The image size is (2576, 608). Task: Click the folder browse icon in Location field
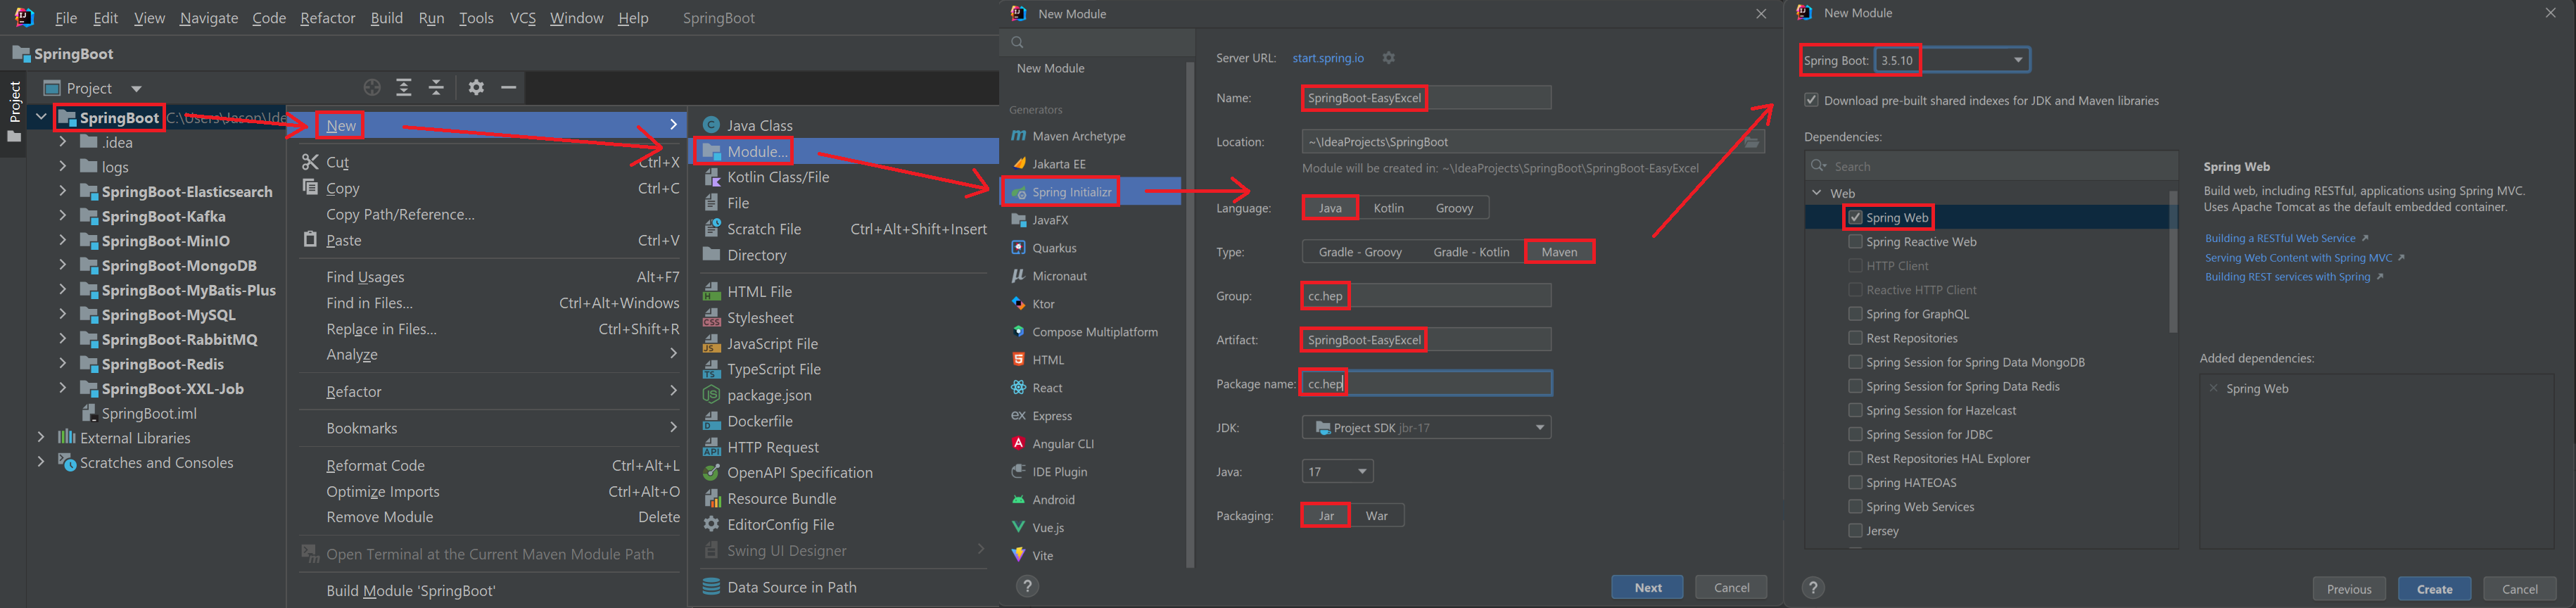pyautogui.click(x=1751, y=142)
